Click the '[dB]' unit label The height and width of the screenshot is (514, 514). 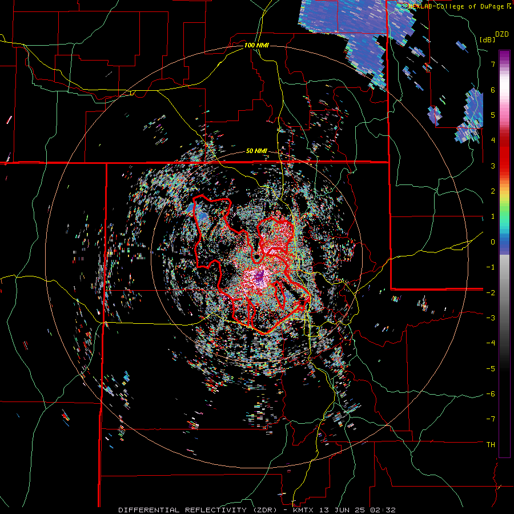pyautogui.click(x=488, y=39)
